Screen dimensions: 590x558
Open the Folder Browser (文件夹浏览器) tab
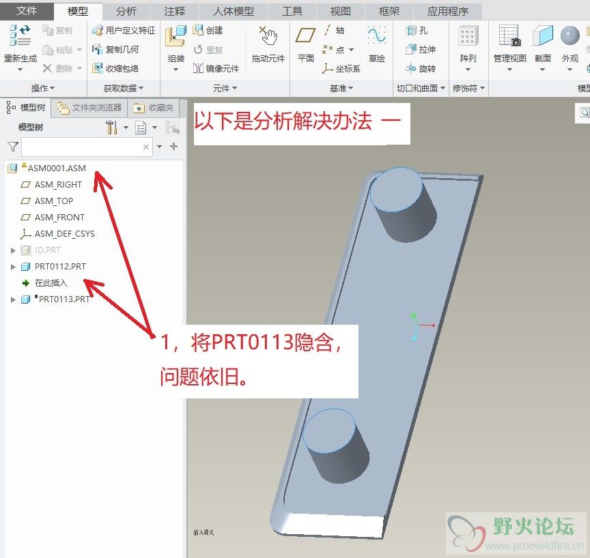coord(89,108)
